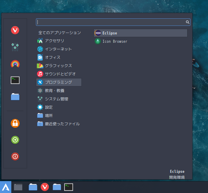The width and height of the screenshot is (208, 193).
Task: Click the atom icon beside 教育・教養
Action: tap(40, 91)
